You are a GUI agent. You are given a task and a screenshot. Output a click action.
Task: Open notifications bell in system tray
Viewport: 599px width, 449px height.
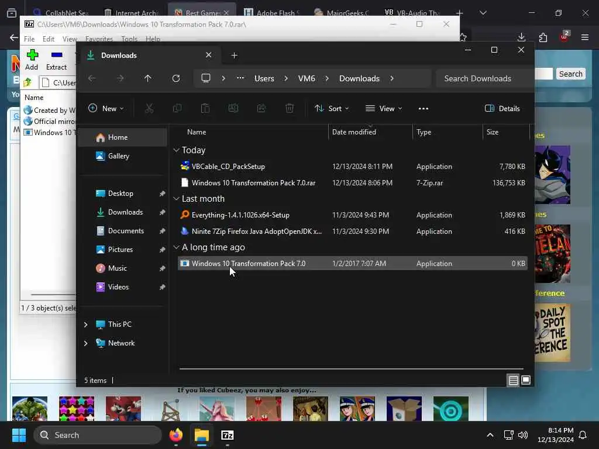tap(583, 435)
